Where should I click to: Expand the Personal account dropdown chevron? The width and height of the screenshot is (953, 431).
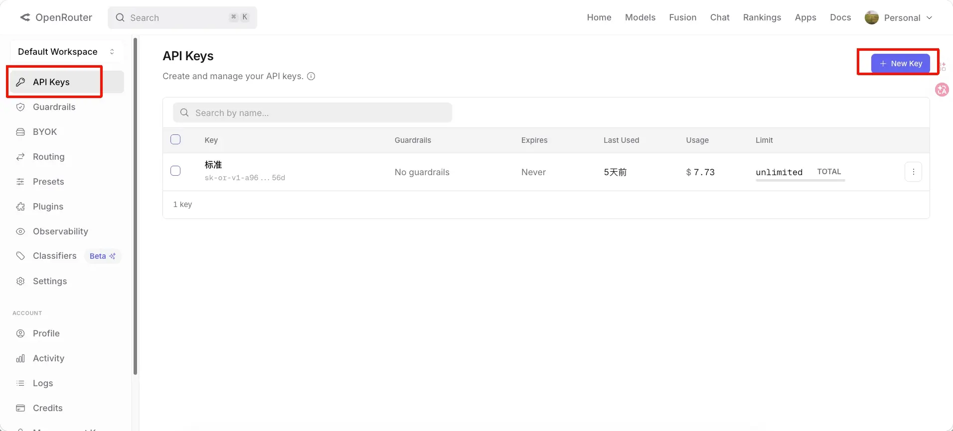(929, 18)
